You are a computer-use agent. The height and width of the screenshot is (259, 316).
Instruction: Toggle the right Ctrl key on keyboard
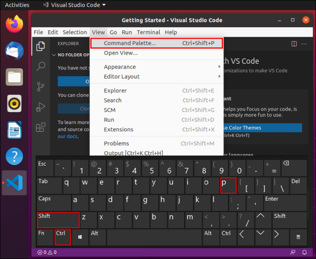point(229,237)
